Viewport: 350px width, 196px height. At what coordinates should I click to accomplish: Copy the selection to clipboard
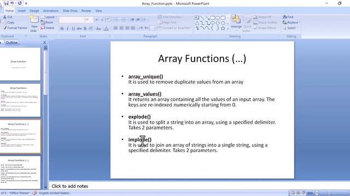tap(9, 22)
